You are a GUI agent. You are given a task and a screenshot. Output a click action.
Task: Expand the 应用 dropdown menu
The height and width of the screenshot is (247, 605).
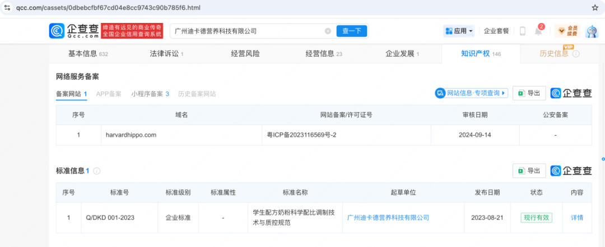coord(459,31)
